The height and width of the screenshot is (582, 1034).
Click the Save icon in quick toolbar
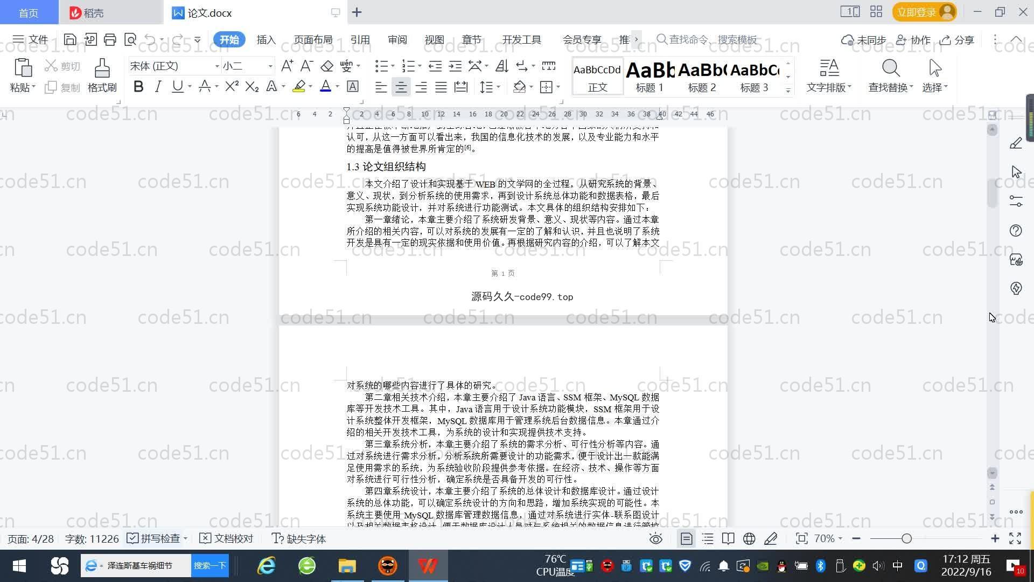coord(69,39)
